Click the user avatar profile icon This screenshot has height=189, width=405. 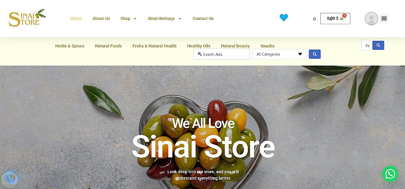pyautogui.click(x=371, y=19)
